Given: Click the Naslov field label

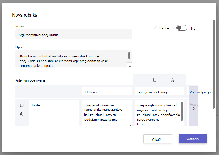Looking at the screenshot, I should pos(20,26).
